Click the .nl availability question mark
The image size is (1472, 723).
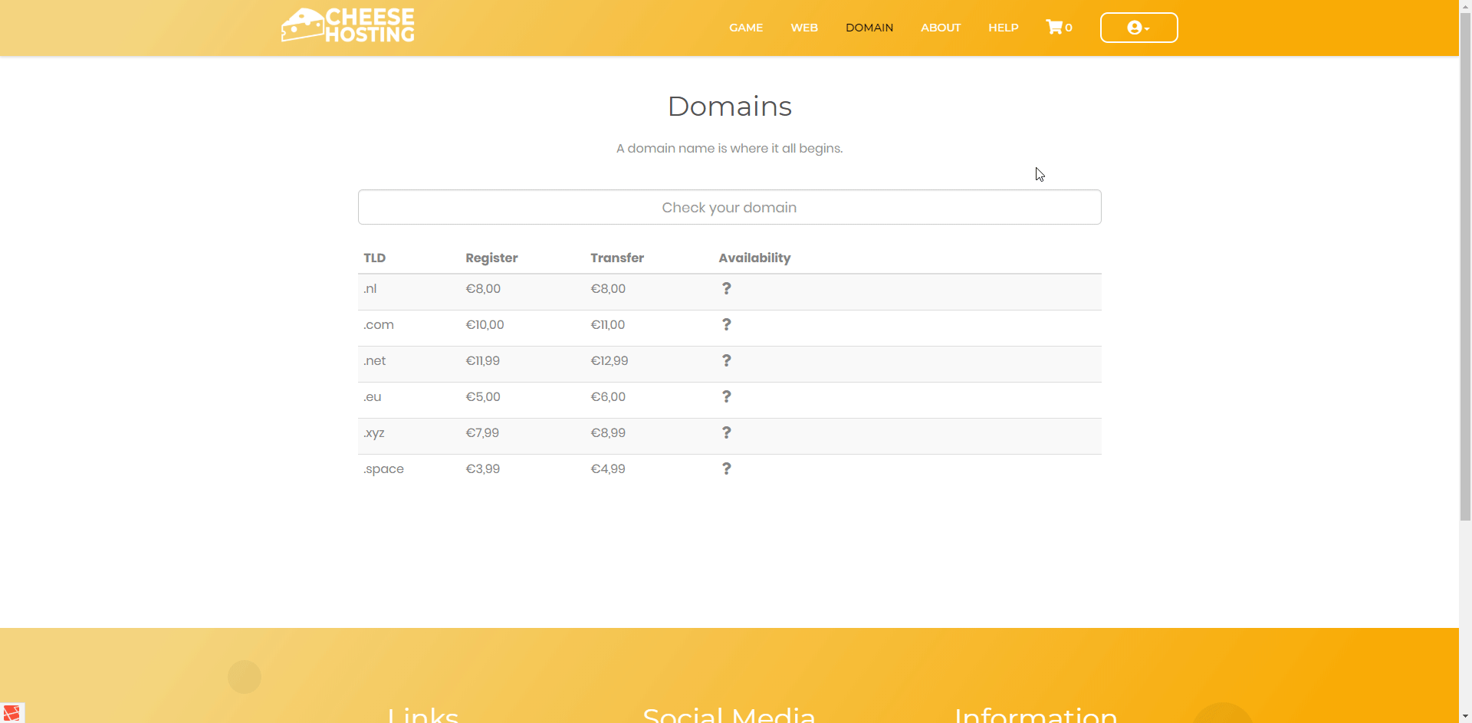click(726, 289)
